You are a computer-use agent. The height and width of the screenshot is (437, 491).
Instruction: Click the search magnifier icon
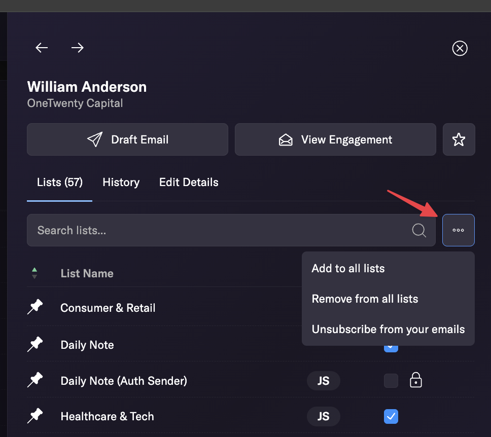coord(419,230)
